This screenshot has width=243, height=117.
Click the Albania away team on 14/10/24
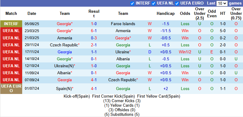click(x=123, y=59)
